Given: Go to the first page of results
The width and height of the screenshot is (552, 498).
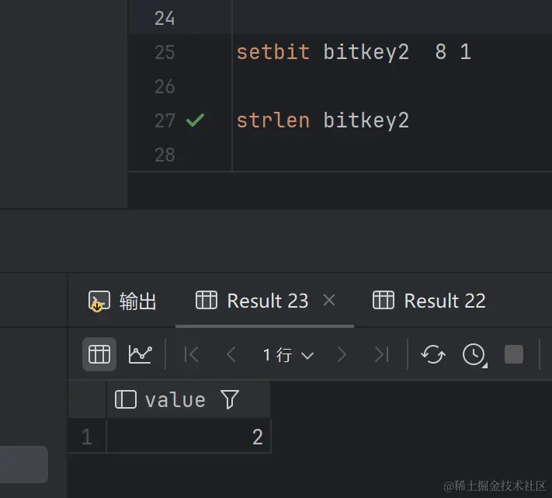Looking at the screenshot, I should [191, 354].
